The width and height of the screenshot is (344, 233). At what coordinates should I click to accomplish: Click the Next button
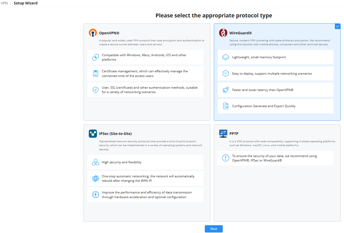pos(214,229)
